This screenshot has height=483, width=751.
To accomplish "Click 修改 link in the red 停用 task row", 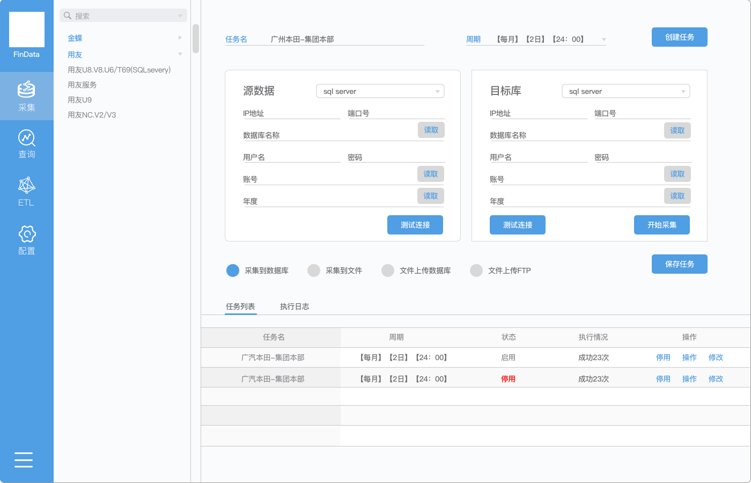I will coord(716,379).
